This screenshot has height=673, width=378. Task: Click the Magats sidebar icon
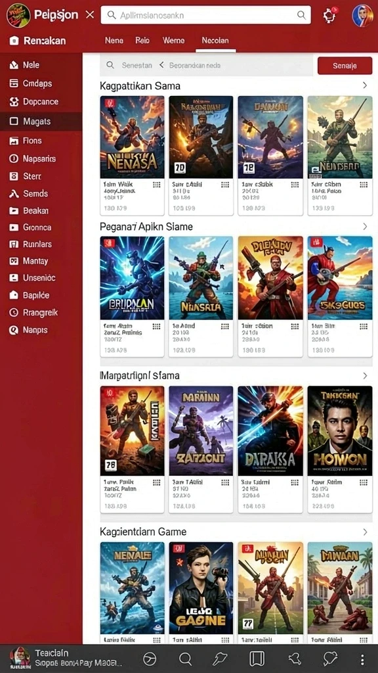pos(14,122)
